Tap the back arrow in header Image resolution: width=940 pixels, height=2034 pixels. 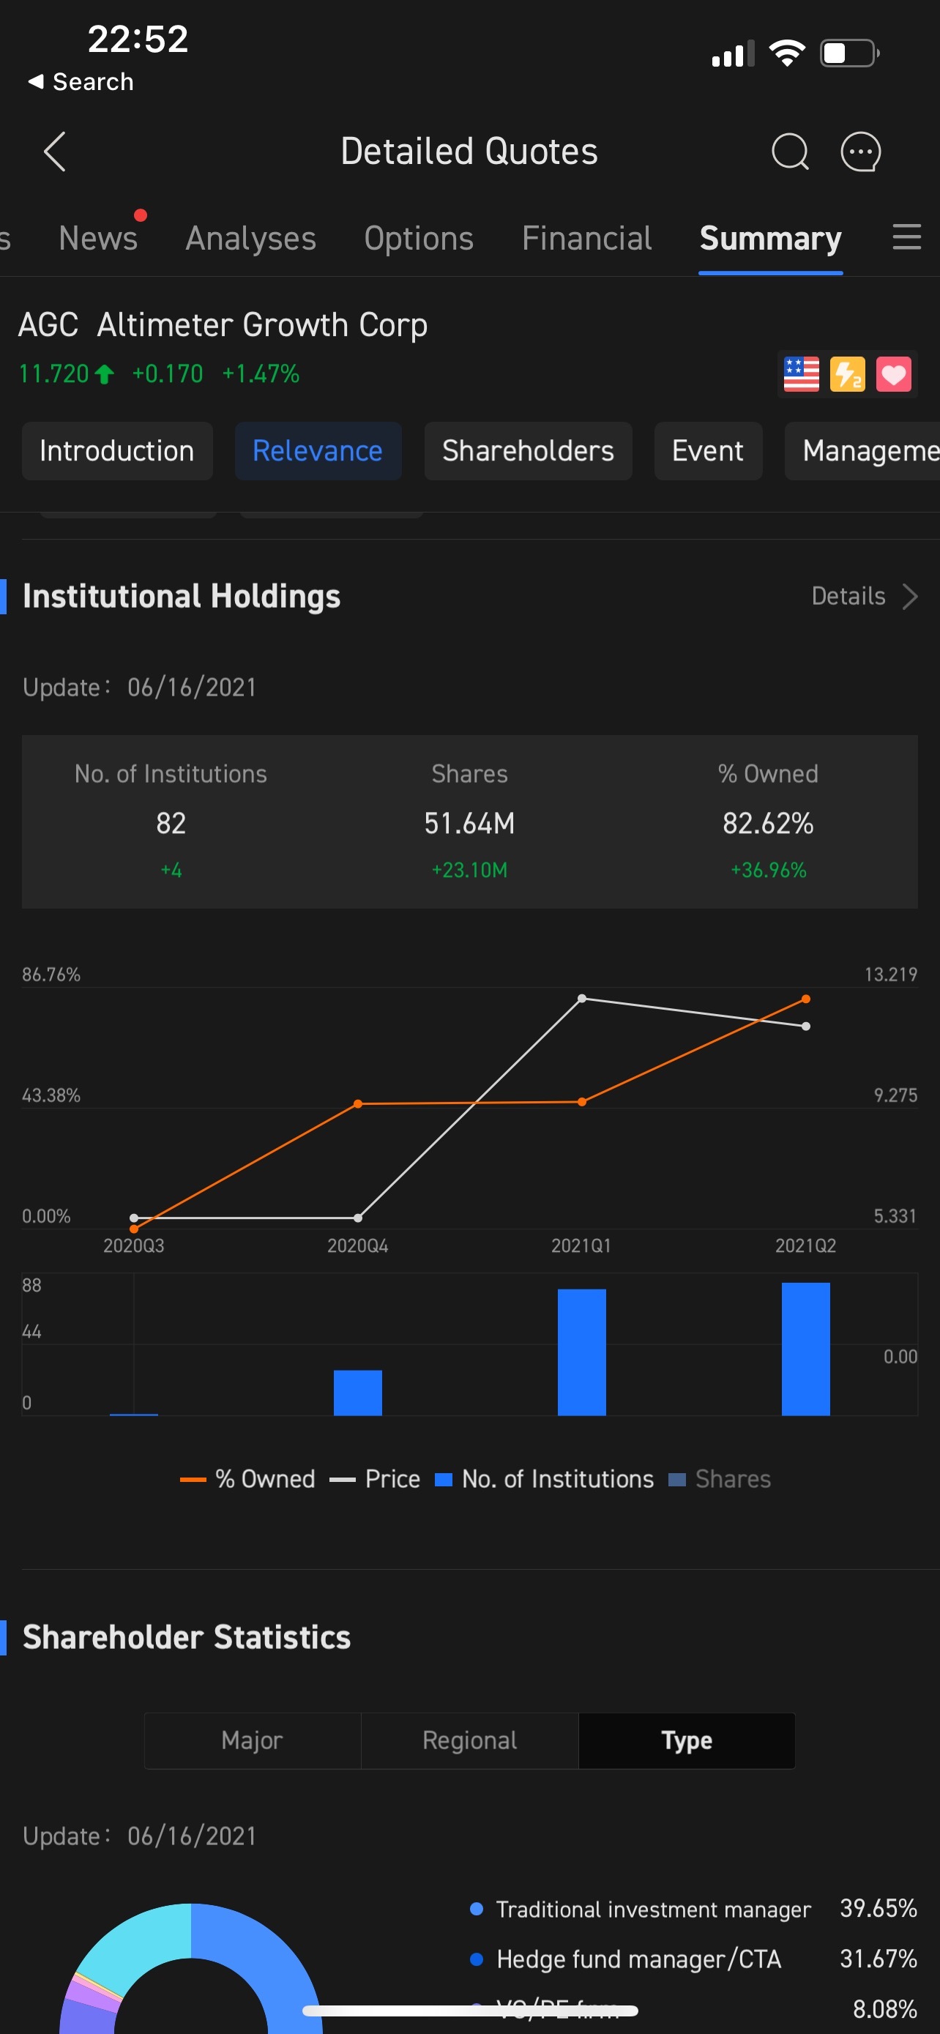pos(54,152)
